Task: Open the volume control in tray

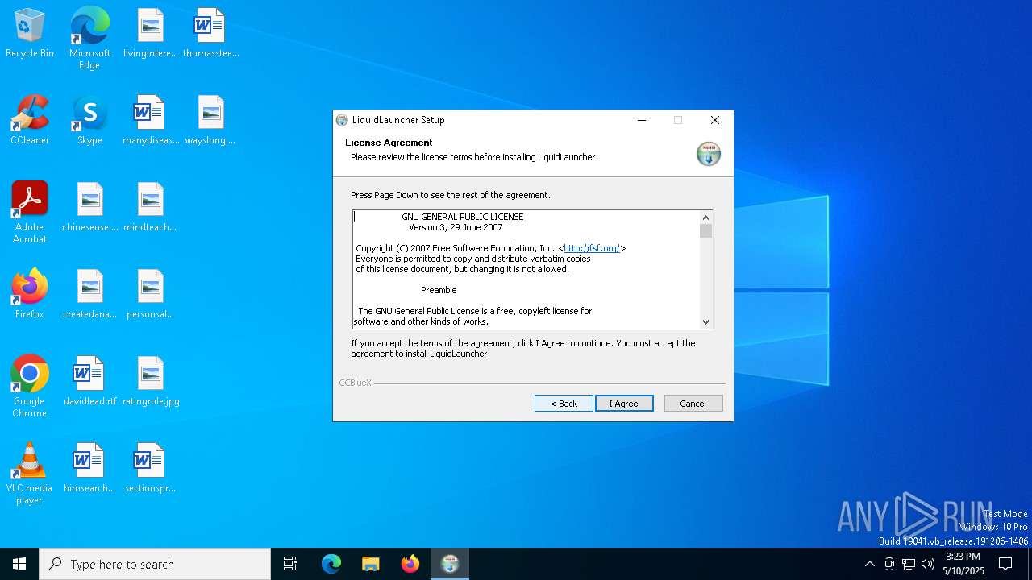Action: coord(928,564)
